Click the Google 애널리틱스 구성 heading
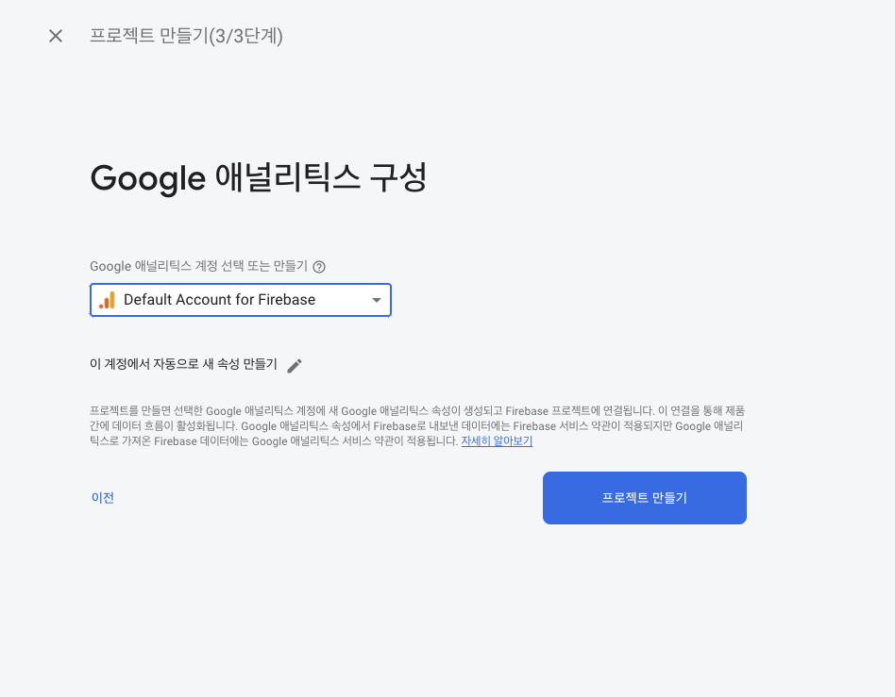895x697 pixels. pyautogui.click(x=259, y=177)
